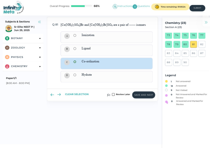Screen dimensions: 210x148
Task: Select the Ligand radio button
Action: [x=75, y=49]
